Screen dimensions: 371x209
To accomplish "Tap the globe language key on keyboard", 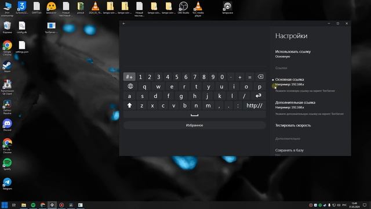I will click(130, 87).
